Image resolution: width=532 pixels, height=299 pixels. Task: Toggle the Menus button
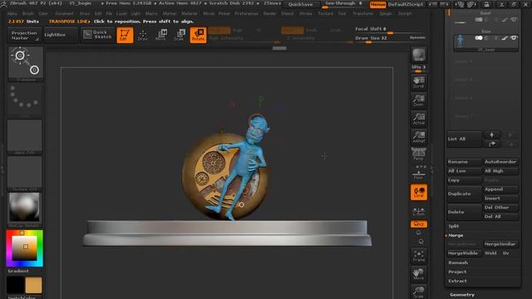coord(377,4)
